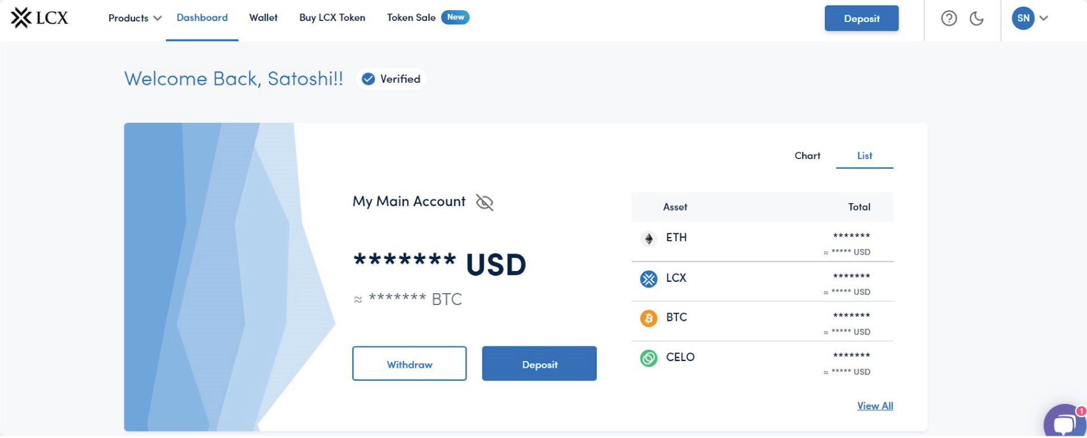Screen dimensions: 1087x438
Task: Expand the account menu chevron
Action: click(x=1044, y=18)
